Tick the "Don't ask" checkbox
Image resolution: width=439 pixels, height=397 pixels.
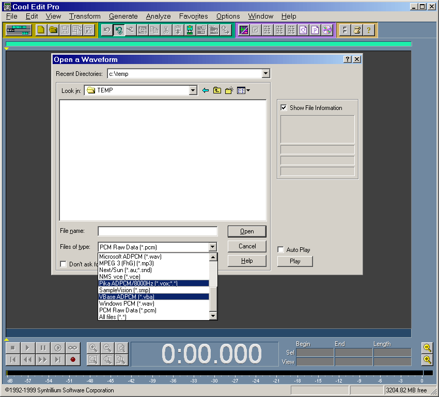pyautogui.click(x=64, y=264)
